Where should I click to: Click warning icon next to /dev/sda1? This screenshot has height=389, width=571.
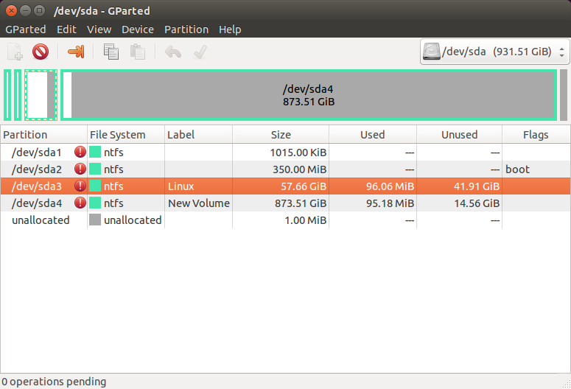pyautogui.click(x=80, y=152)
